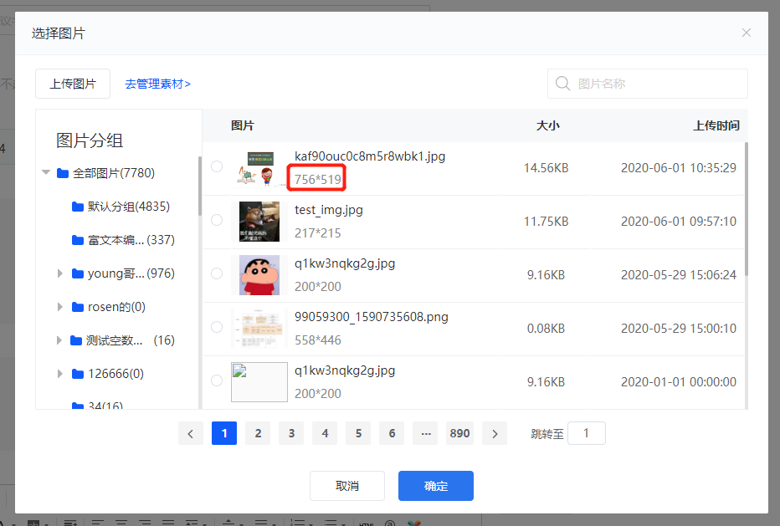The height and width of the screenshot is (526, 780).
Task: Click the cartoon boy thumbnail
Action: [259, 275]
